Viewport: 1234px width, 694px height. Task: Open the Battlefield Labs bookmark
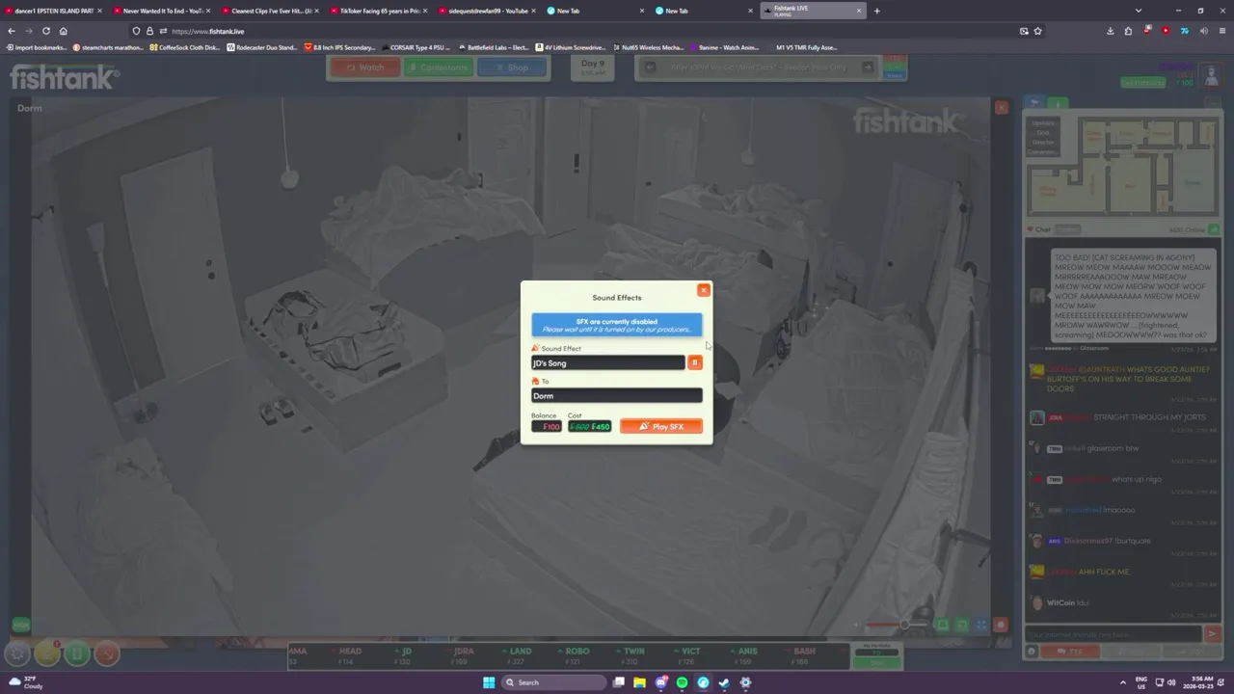(494, 47)
